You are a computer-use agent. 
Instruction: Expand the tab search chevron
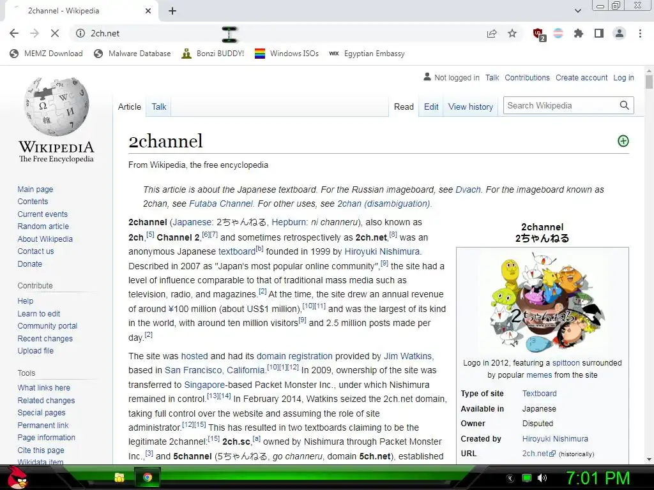pos(577,11)
